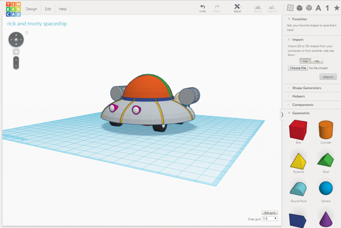Open the Snap grid dropdown

coord(270,218)
